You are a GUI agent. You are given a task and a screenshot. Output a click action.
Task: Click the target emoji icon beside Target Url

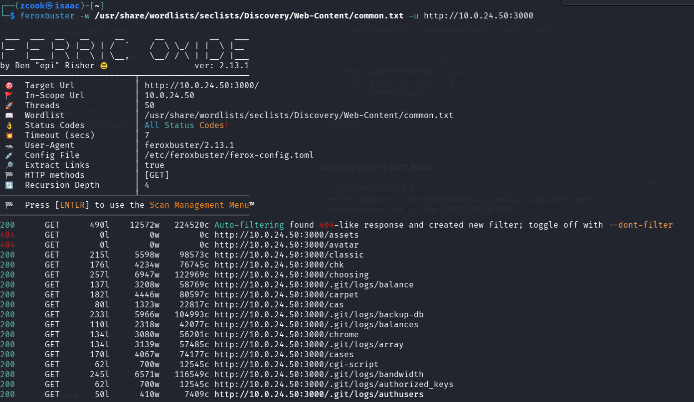click(9, 86)
